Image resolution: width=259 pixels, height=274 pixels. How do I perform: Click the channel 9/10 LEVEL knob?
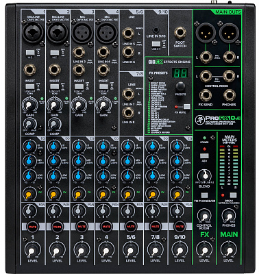tap(180, 251)
